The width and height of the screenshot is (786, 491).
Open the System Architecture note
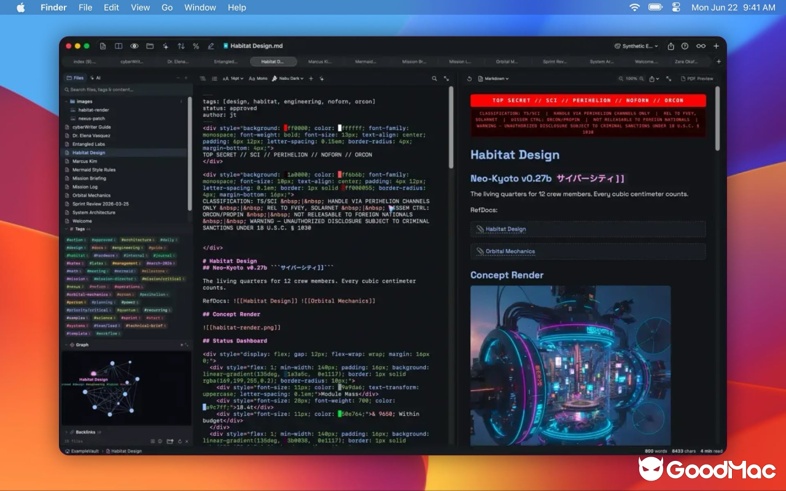click(93, 212)
